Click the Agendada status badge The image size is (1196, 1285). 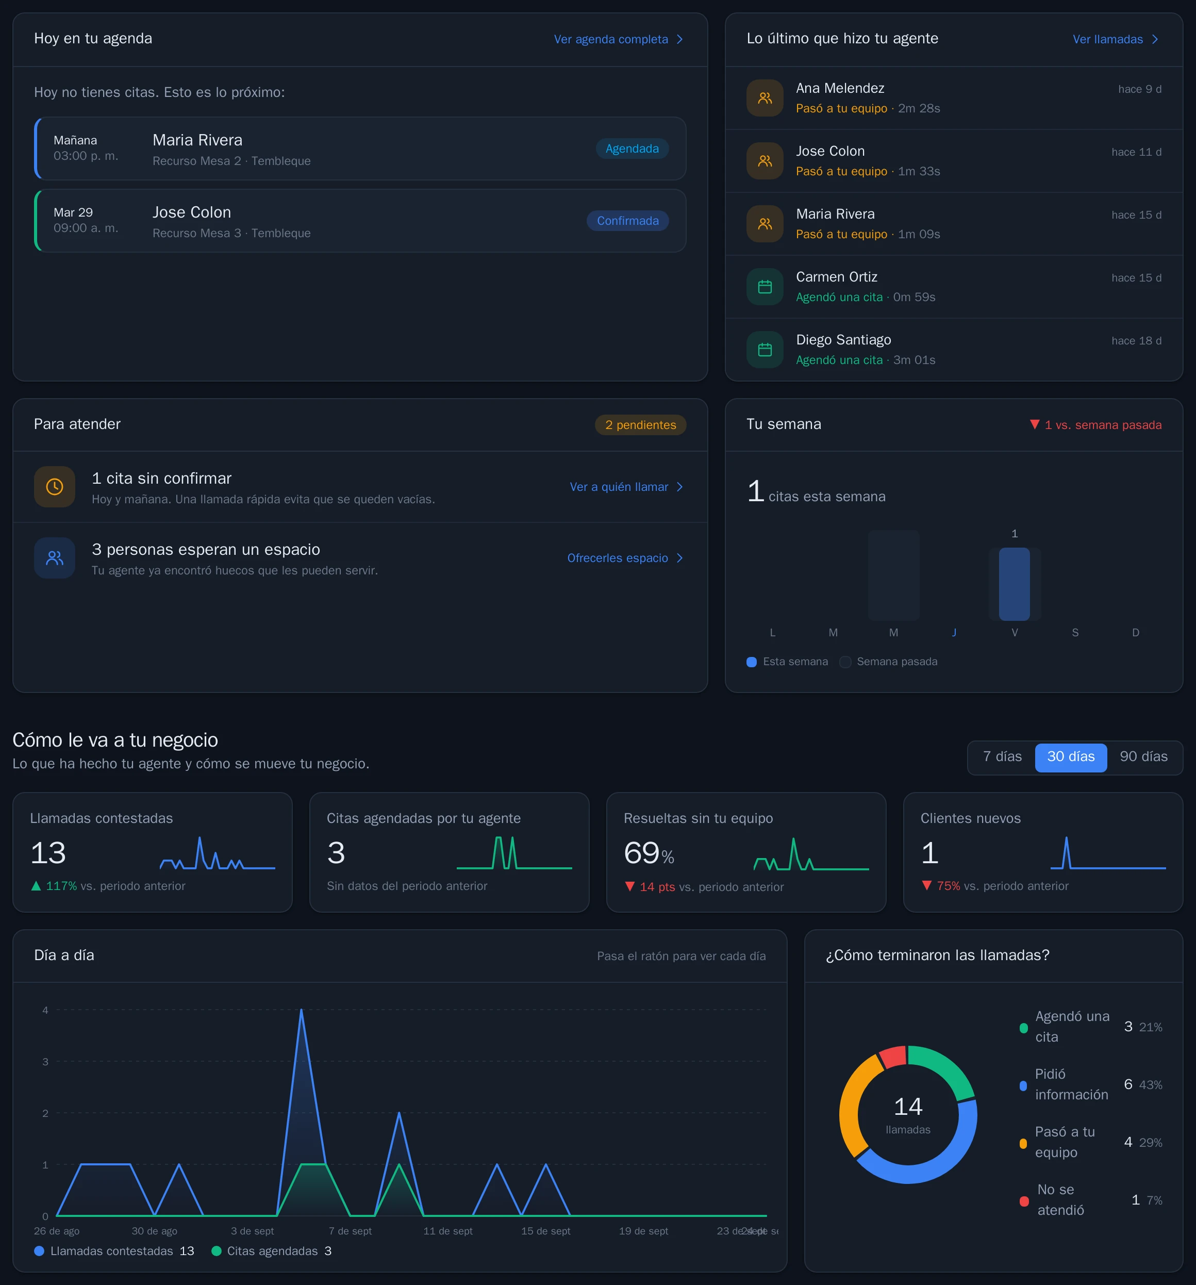632,149
